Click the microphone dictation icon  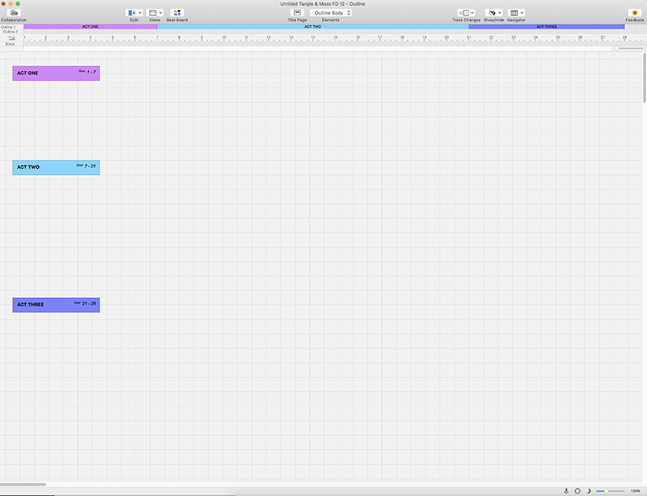point(566,491)
